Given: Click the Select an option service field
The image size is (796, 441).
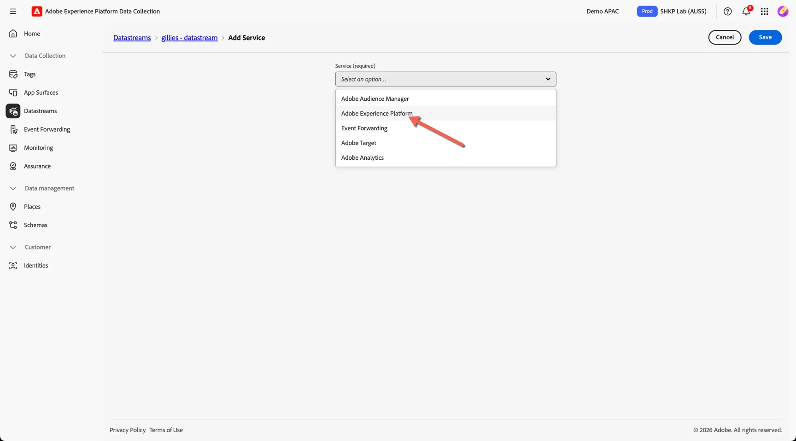Looking at the screenshot, I should coord(445,79).
